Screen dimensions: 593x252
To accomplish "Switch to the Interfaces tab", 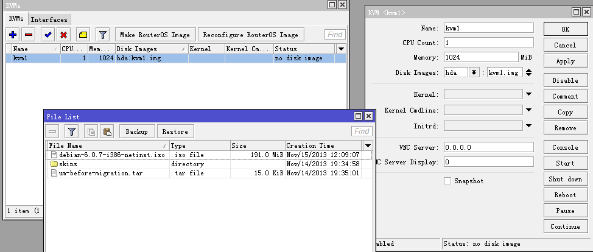I will pos(49,19).
